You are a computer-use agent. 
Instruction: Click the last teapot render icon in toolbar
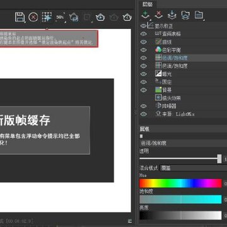(x=127, y=17)
